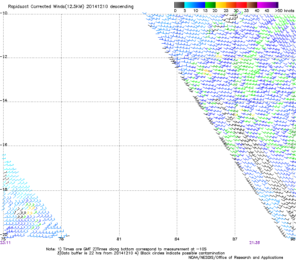The image size is (296, 260).
Task: Select the green 15-20 knots color bar segment
Action: 210,5
